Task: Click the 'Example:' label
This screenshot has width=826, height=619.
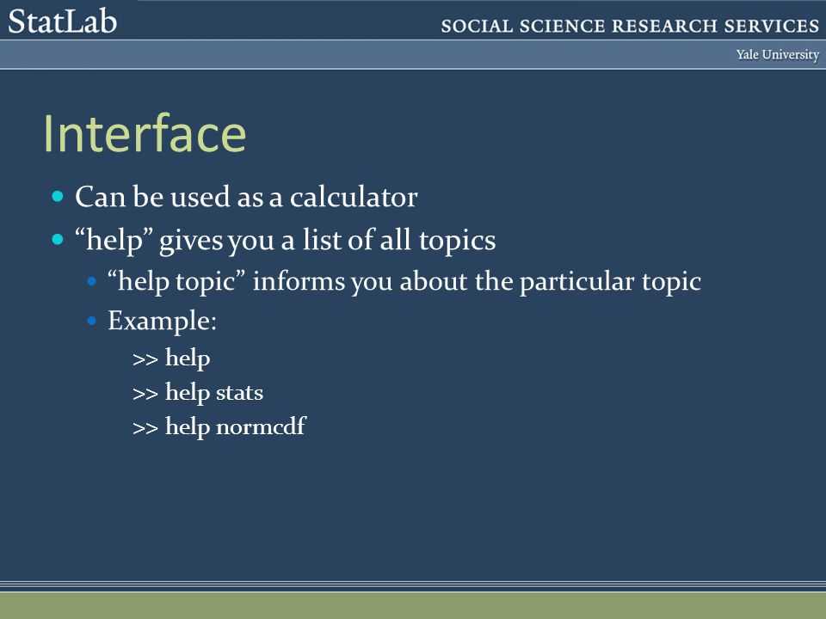Action: pos(163,321)
